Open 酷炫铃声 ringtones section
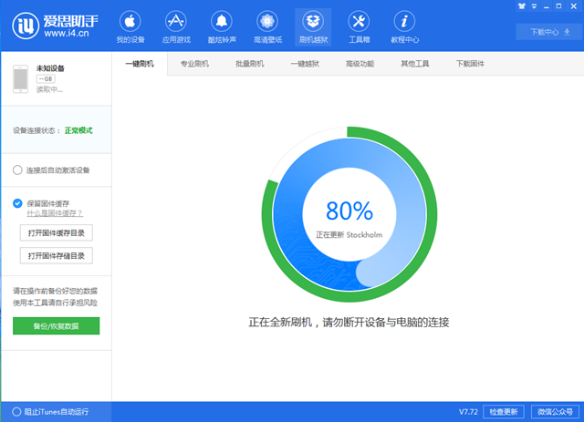 coord(222,27)
